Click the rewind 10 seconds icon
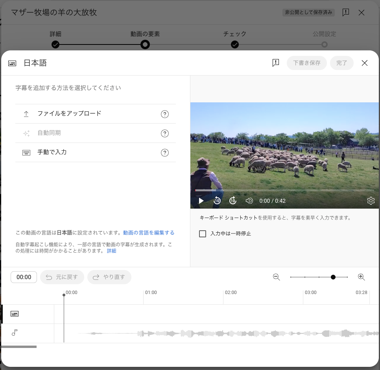Screen dimensions: 380x370 point(217,201)
